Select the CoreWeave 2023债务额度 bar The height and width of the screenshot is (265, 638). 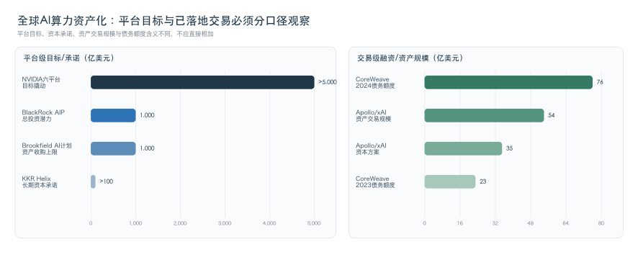[x=450, y=181]
